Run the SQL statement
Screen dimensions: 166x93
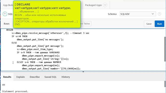(x=160, y=24)
